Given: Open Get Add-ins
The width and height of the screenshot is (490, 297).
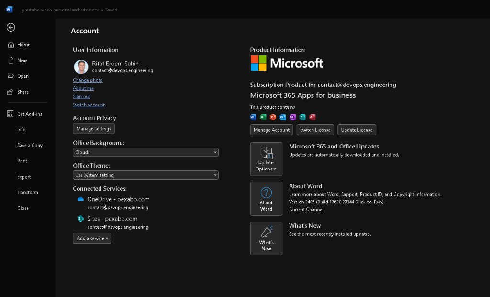Looking at the screenshot, I should [25, 114].
